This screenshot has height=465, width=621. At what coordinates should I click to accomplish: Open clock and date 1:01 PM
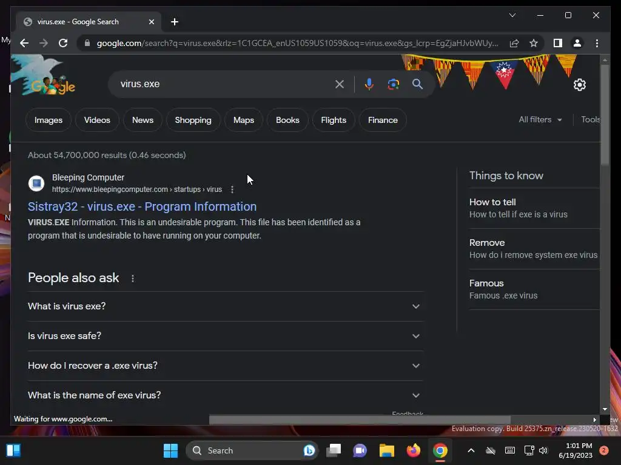click(576, 450)
